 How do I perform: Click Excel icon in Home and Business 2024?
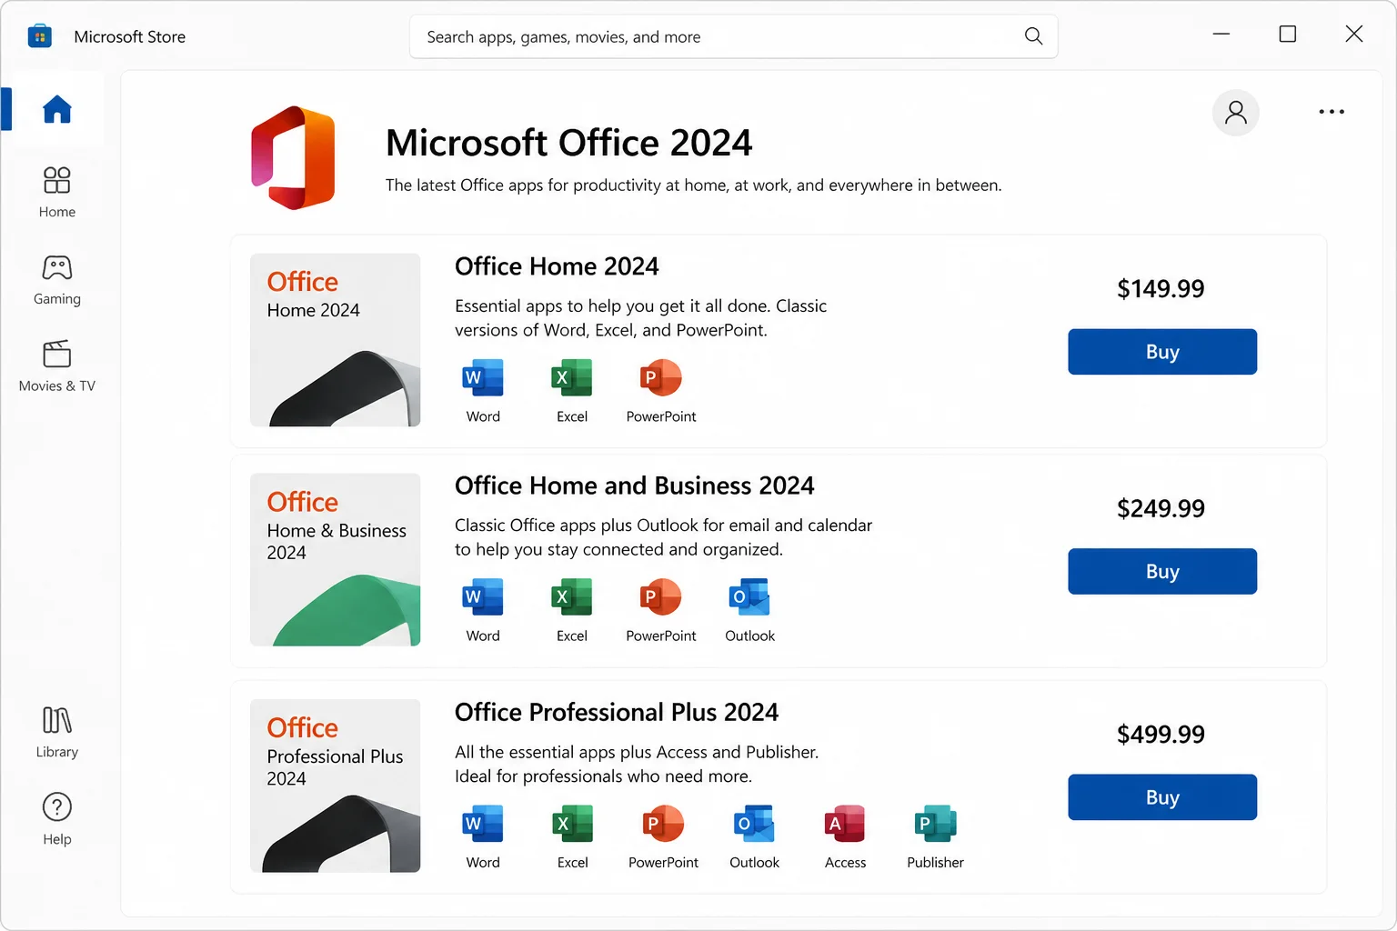(x=572, y=596)
